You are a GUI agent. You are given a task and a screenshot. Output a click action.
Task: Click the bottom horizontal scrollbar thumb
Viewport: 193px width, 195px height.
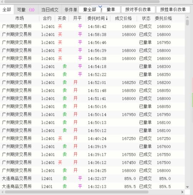[77, 192]
